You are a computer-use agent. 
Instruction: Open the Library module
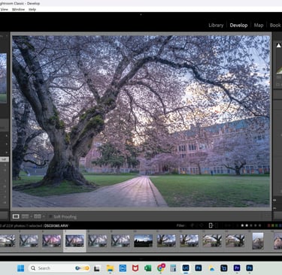tap(216, 26)
